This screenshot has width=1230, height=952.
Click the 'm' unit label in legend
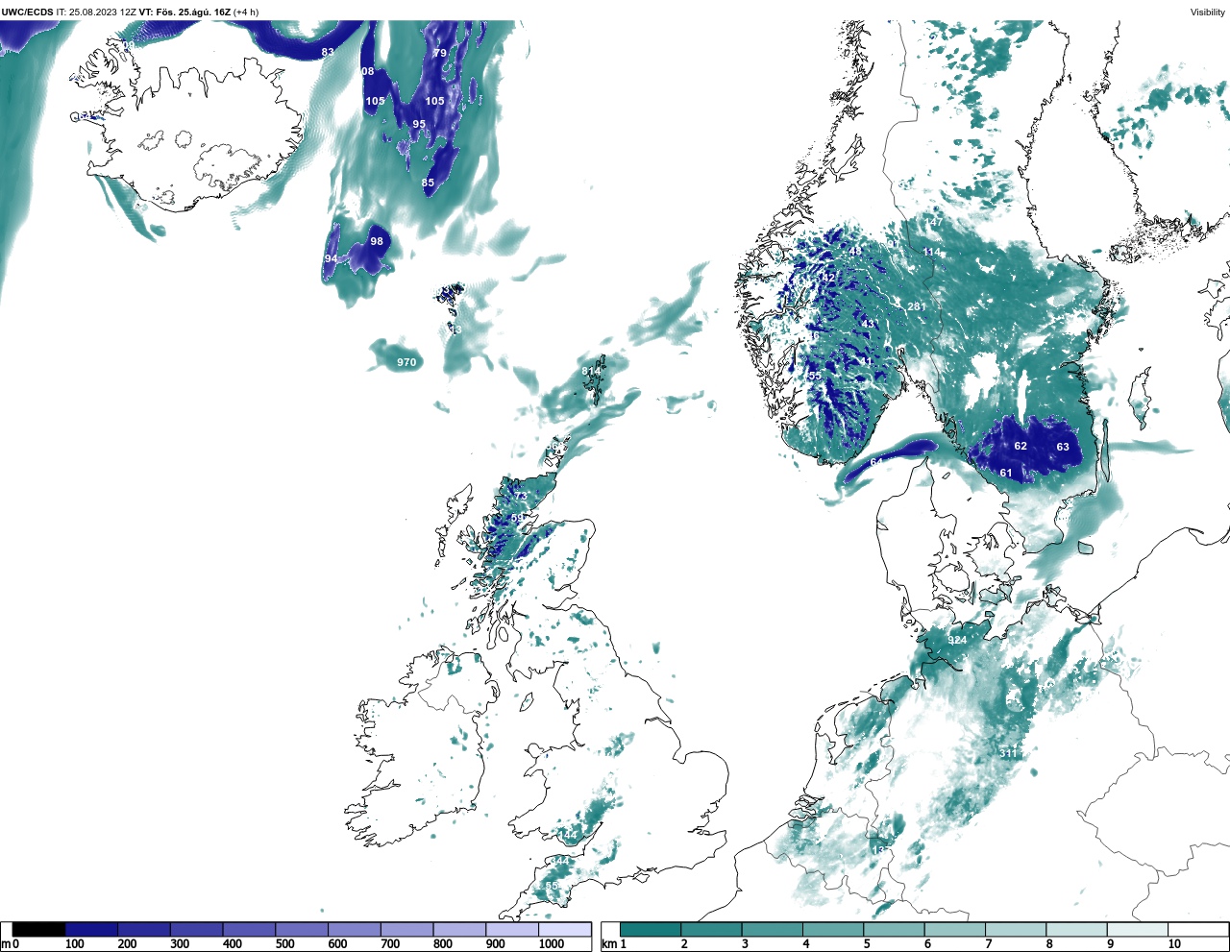tap(6, 944)
